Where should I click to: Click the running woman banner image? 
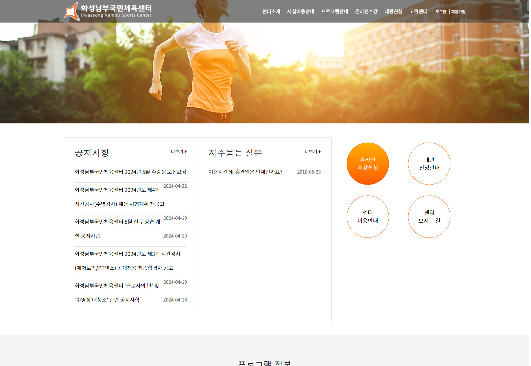265,73
